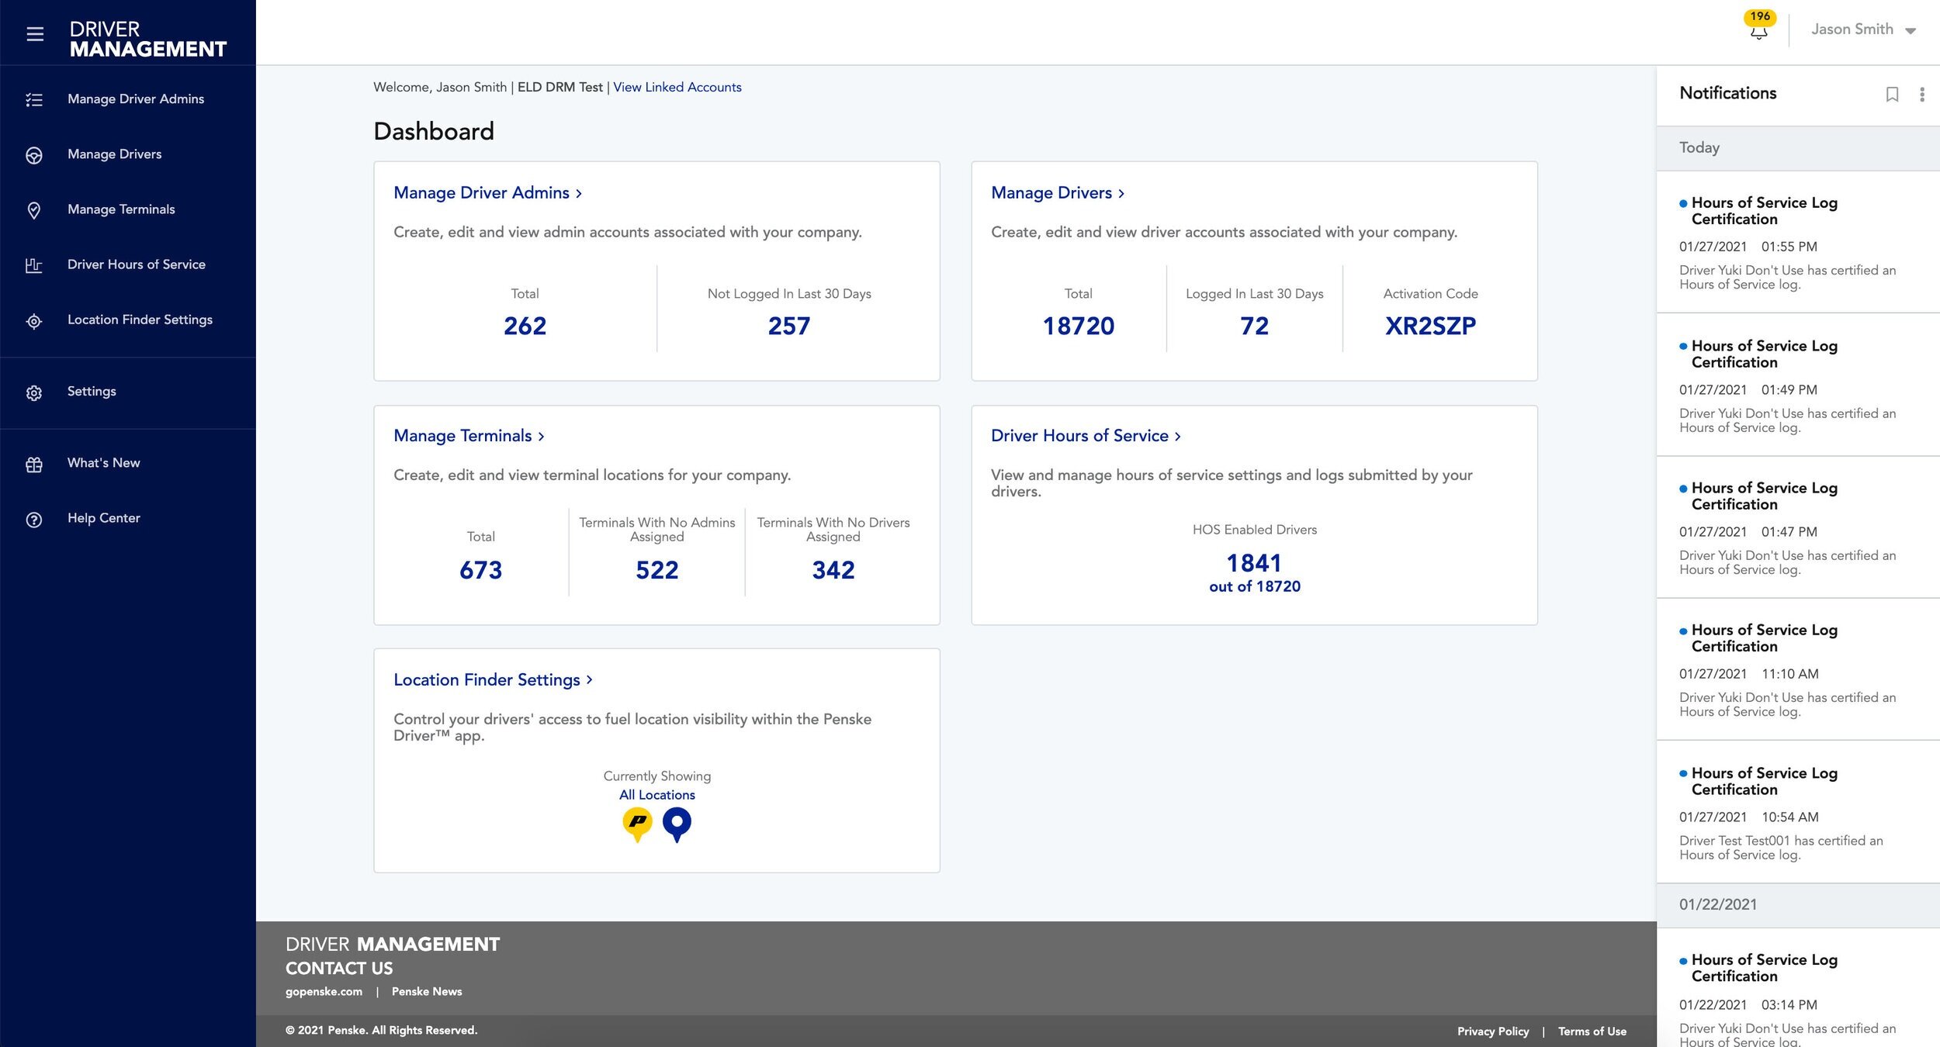Open the Privacy Policy footer link

click(1493, 1031)
